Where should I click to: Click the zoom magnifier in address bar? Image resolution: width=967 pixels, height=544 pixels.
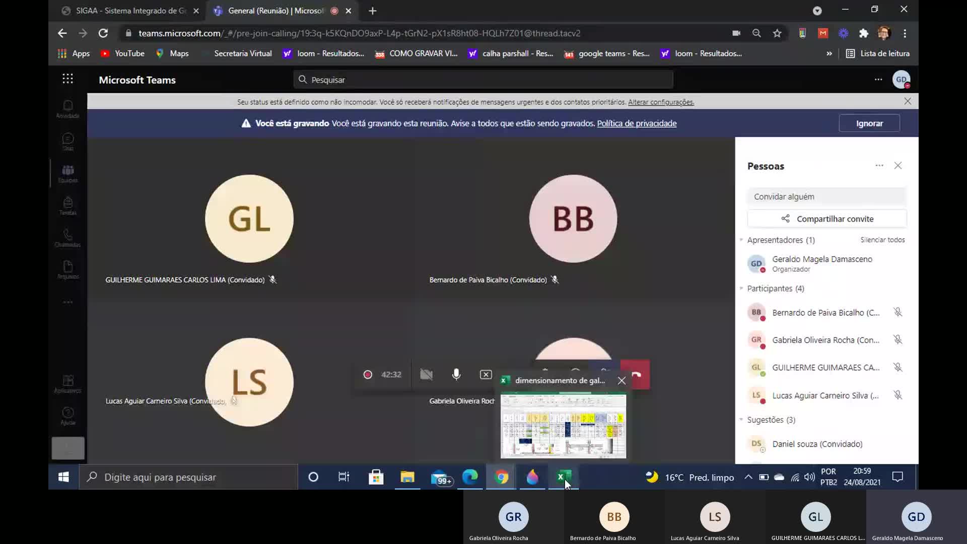(756, 33)
